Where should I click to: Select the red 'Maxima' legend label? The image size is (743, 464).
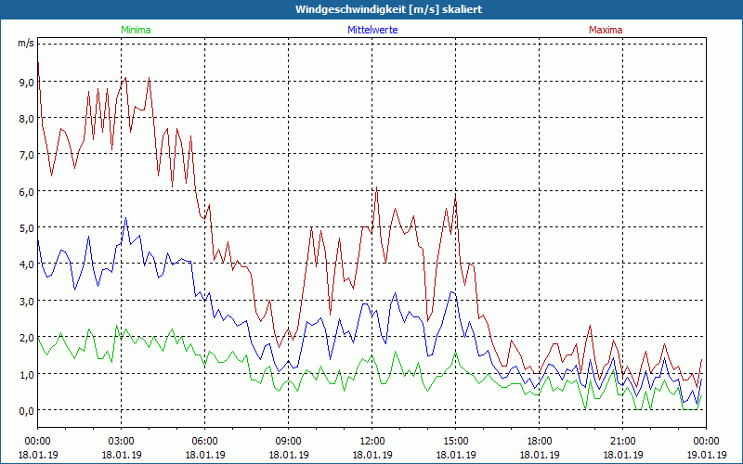tap(606, 30)
